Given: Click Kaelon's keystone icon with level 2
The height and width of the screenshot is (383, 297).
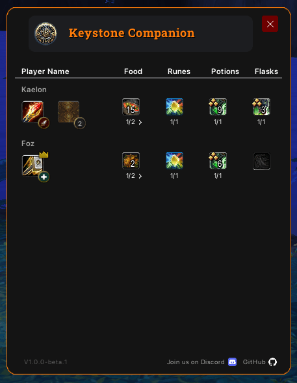Looking at the screenshot, I should 69,112.
